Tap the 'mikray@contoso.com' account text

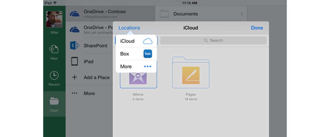[101, 17]
